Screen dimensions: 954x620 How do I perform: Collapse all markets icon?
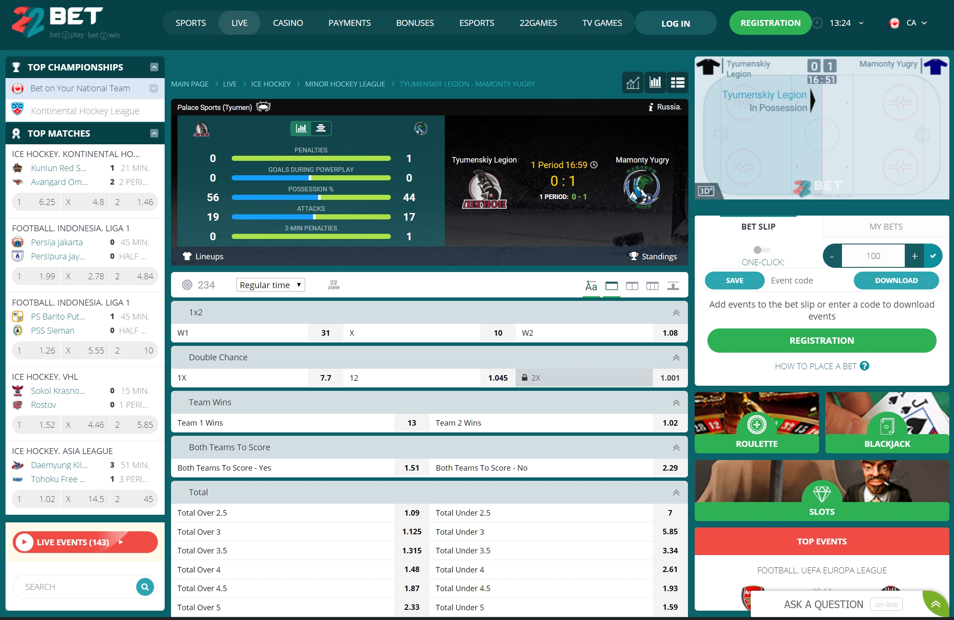[x=673, y=286]
